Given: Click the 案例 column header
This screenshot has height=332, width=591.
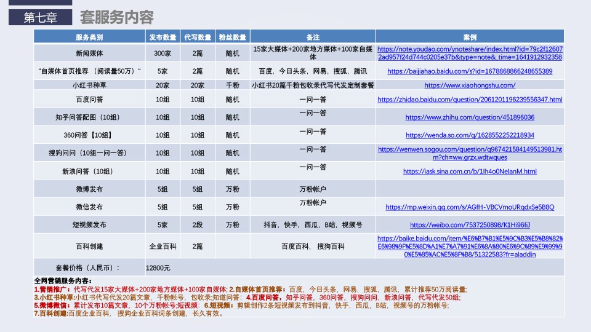Looking at the screenshot, I should click(x=469, y=37).
